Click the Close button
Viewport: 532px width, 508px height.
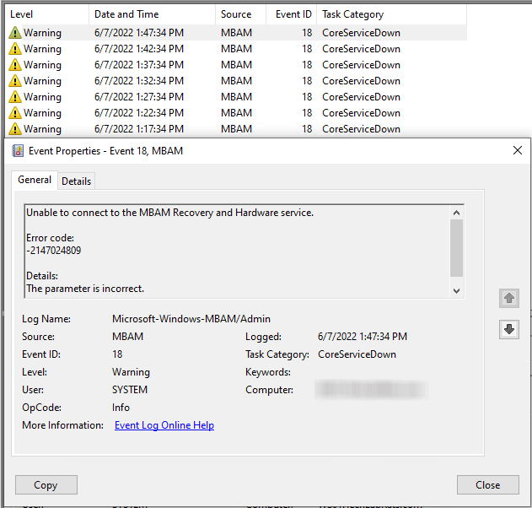click(488, 485)
